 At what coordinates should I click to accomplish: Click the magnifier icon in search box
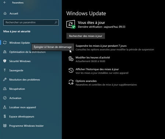click(x=56, y=22)
